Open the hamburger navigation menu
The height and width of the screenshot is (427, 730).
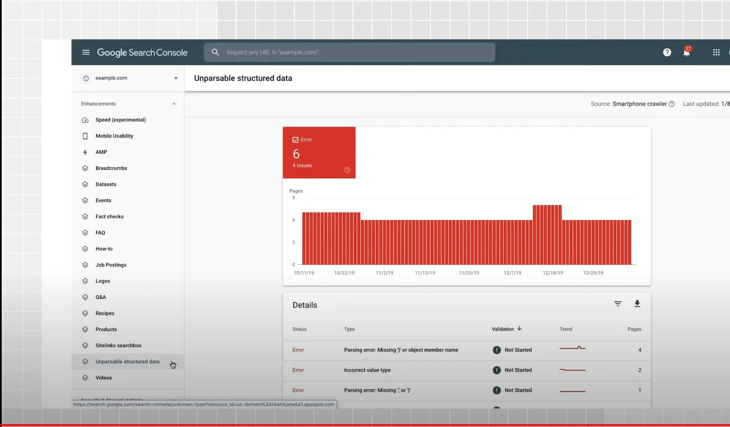pos(86,52)
